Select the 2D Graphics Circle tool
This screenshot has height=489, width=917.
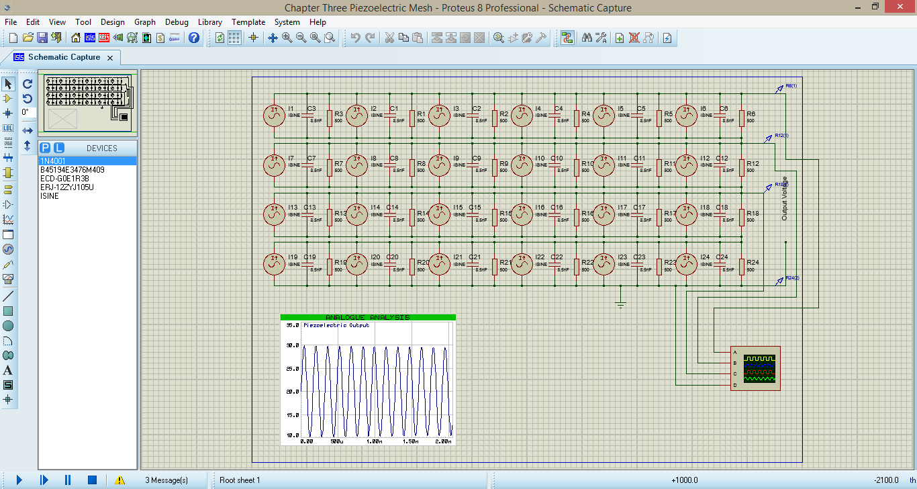(8, 326)
